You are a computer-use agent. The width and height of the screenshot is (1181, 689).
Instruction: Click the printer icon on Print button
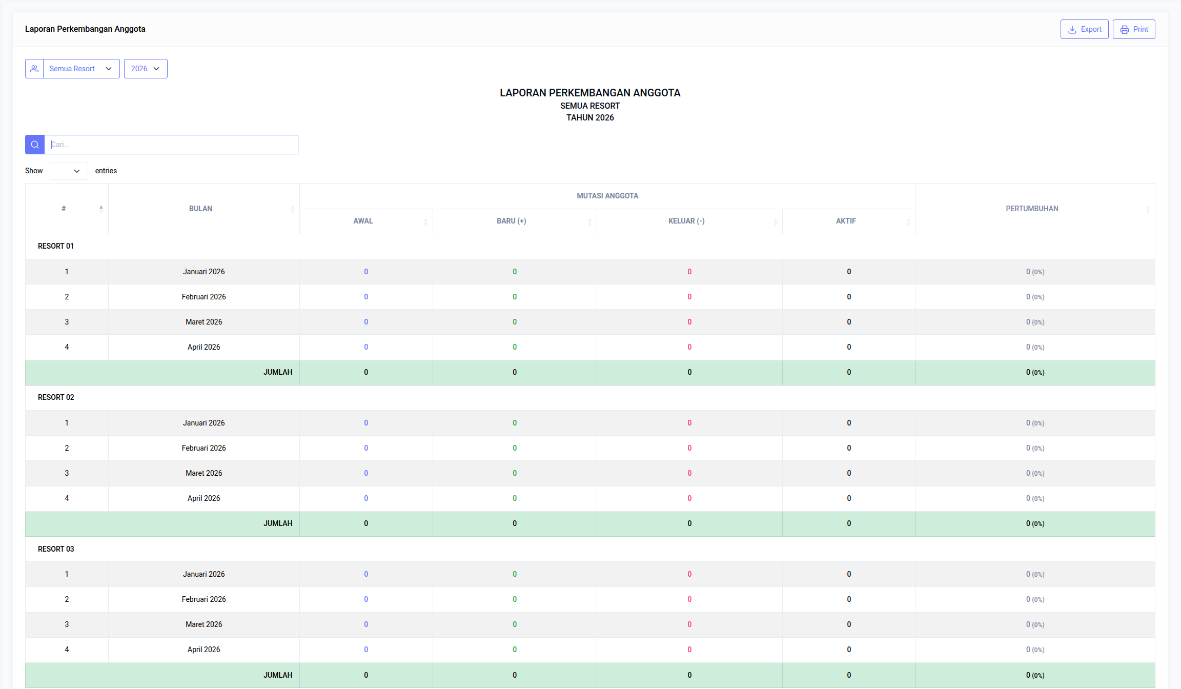click(1124, 30)
